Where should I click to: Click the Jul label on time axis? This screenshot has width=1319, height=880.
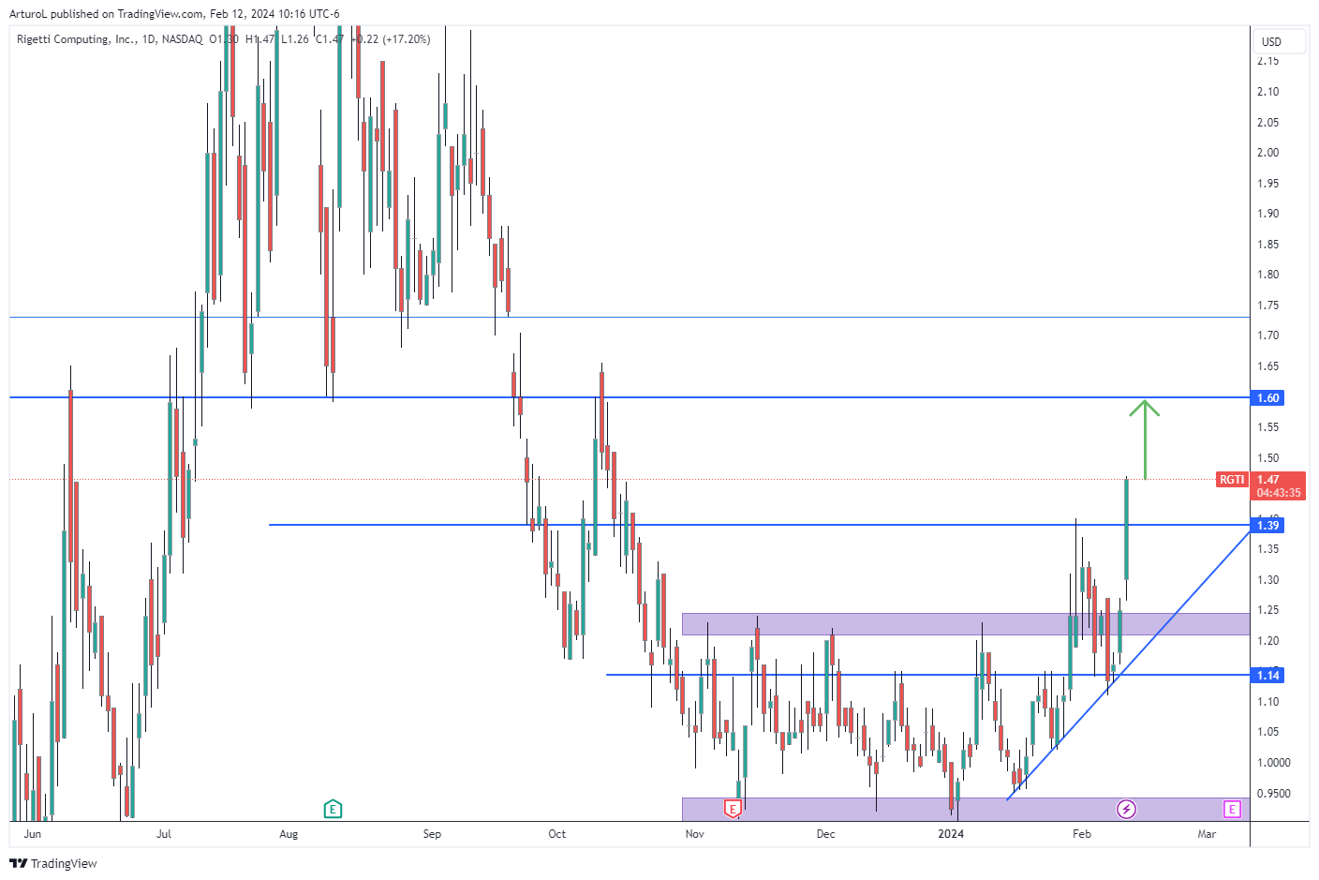coord(164,834)
